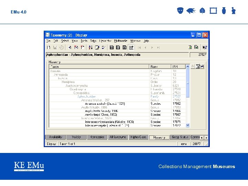This screenshot has height=186, width=248.
Task: Switch to Page view icon
Action: (x=124, y=48)
